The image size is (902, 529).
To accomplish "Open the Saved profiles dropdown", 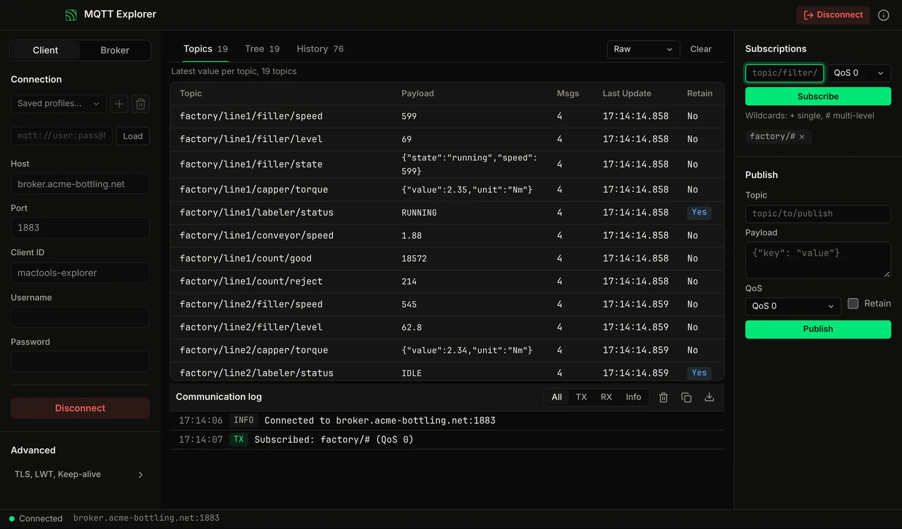I will pos(58,104).
